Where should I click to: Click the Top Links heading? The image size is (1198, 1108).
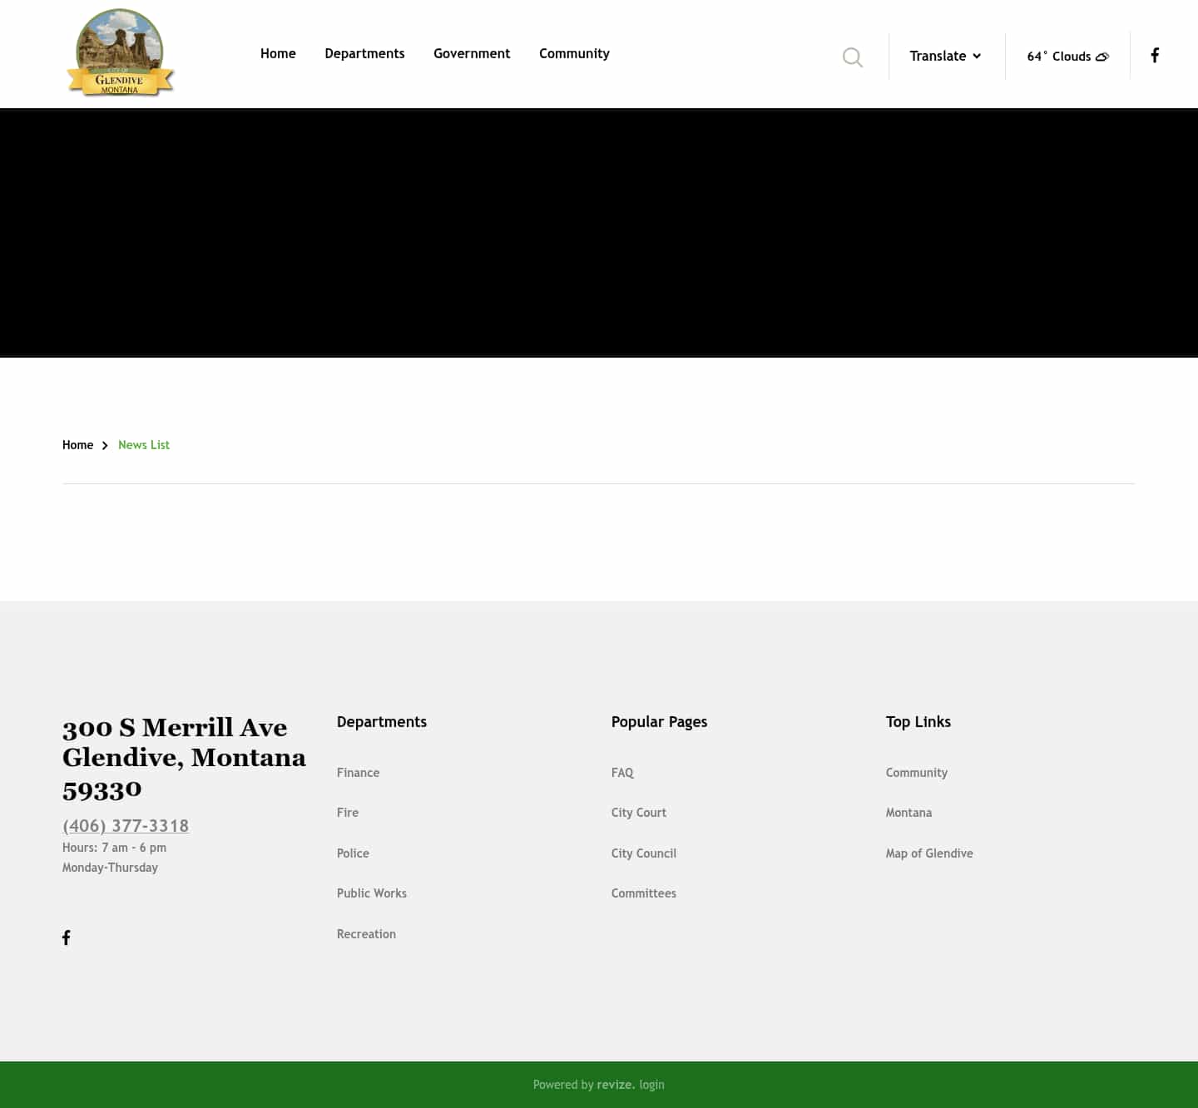(918, 722)
